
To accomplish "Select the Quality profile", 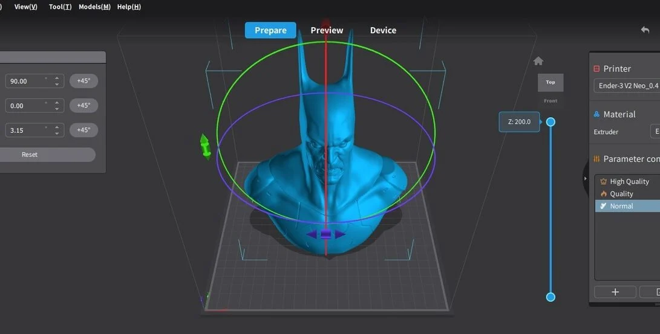I will (621, 194).
